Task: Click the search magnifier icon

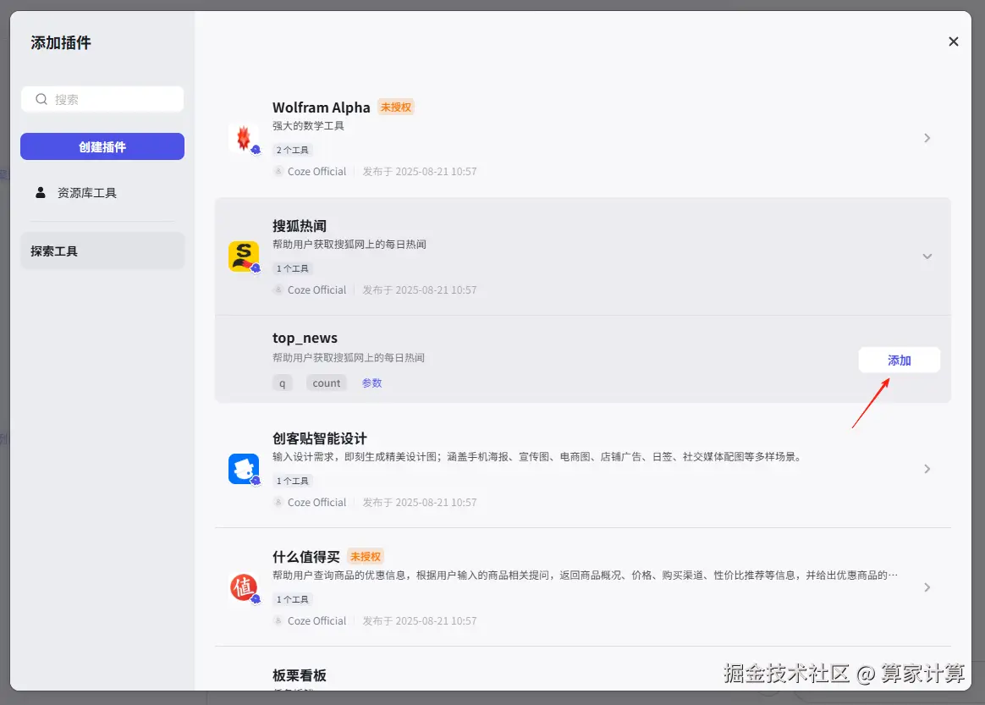Action: (41, 99)
